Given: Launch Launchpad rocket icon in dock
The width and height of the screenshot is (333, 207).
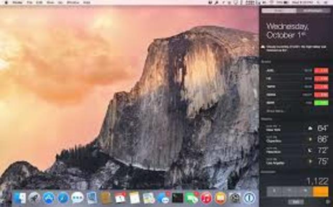Looking at the screenshot, I should tap(34, 198).
